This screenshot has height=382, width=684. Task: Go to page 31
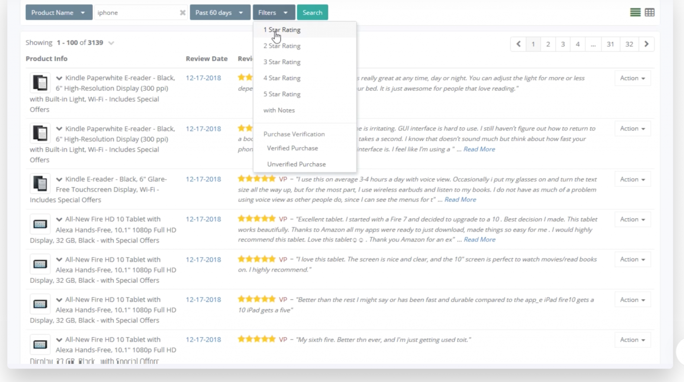pyautogui.click(x=610, y=44)
